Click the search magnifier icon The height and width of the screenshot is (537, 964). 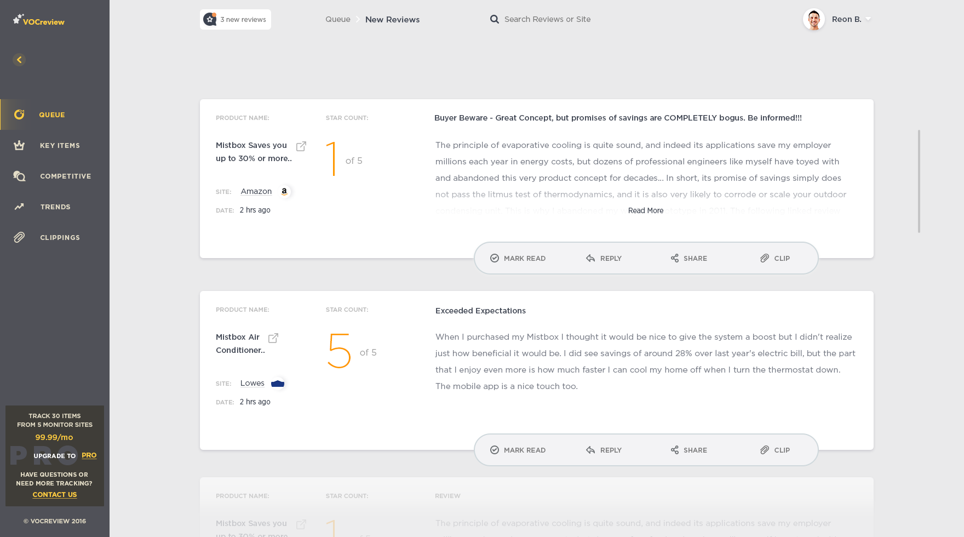[x=495, y=19]
